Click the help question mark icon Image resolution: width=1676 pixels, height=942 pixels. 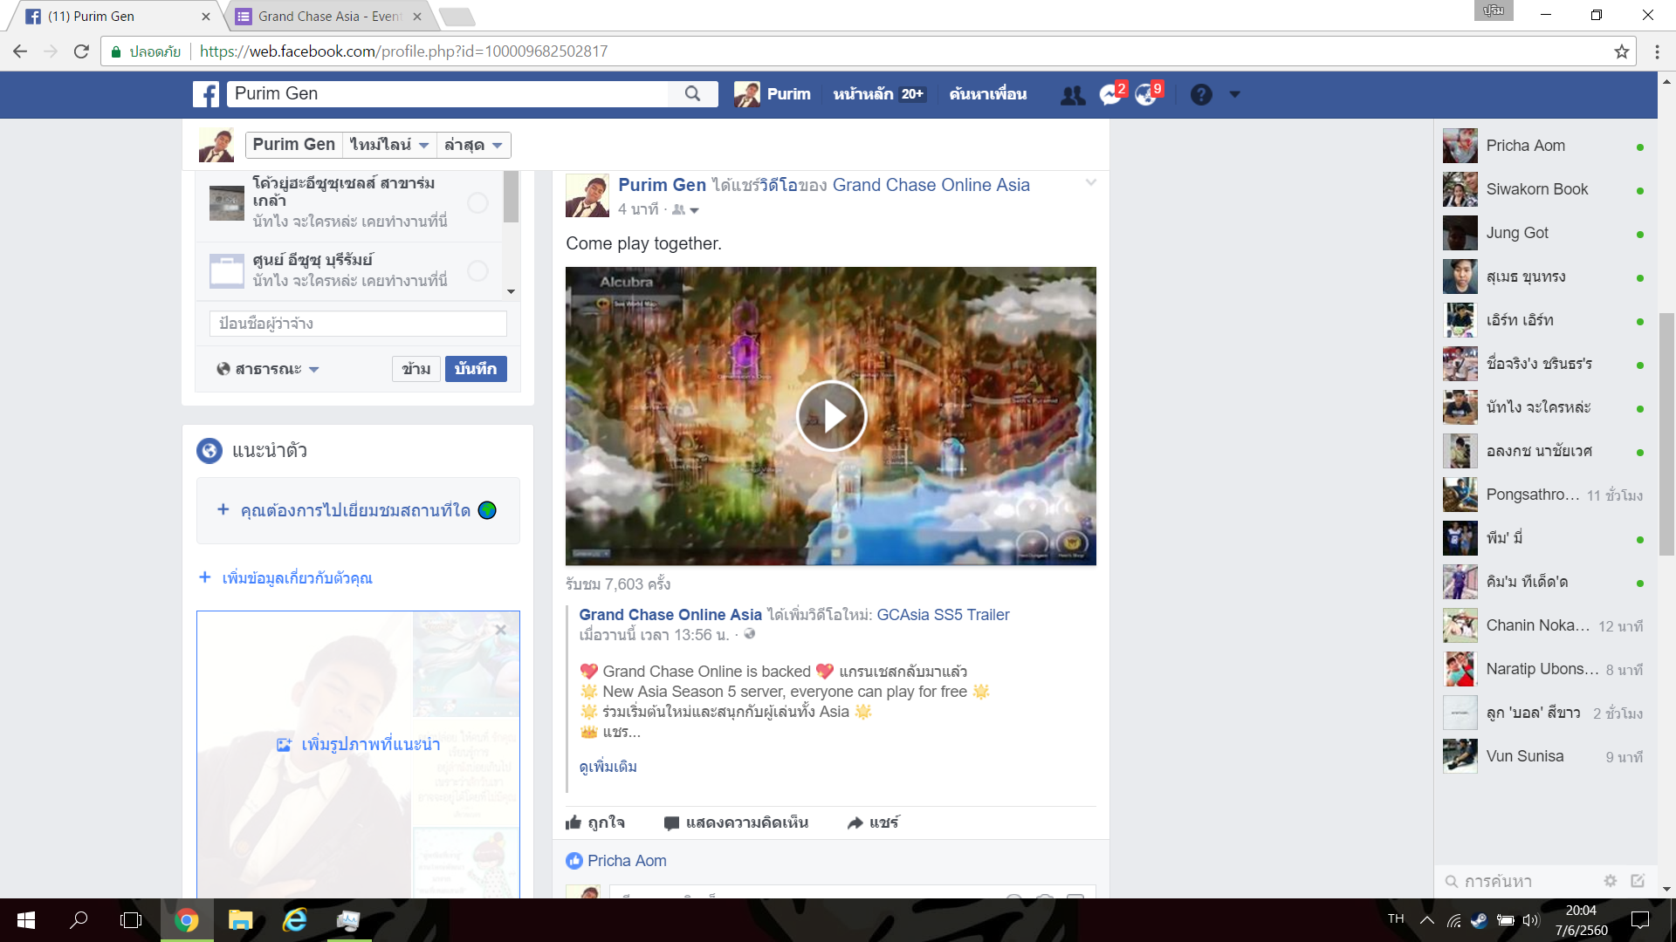pos(1201,94)
